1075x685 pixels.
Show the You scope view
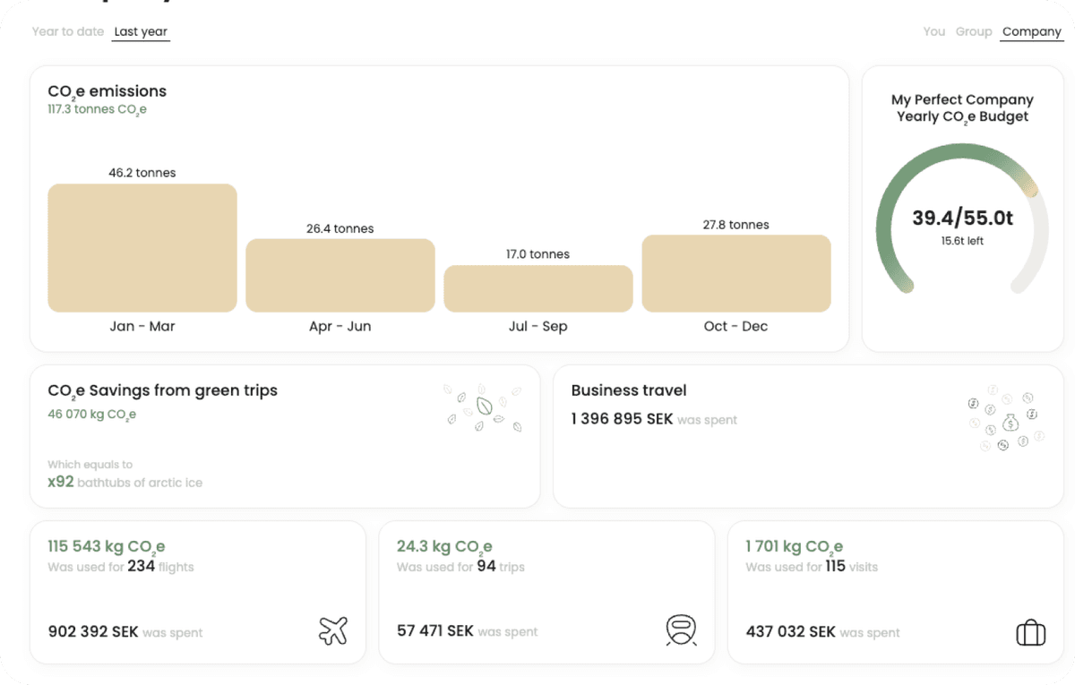933,31
